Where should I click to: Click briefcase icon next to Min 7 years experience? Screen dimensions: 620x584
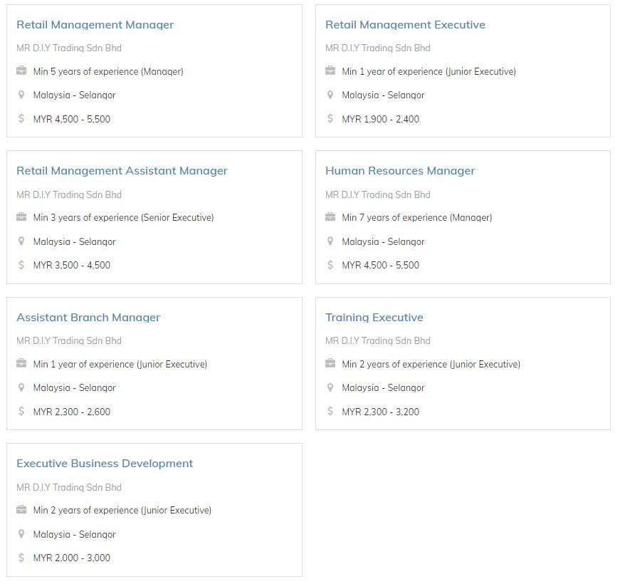click(330, 217)
